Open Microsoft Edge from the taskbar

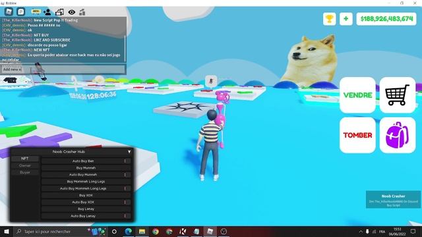pyautogui.click(x=129, y=231)
